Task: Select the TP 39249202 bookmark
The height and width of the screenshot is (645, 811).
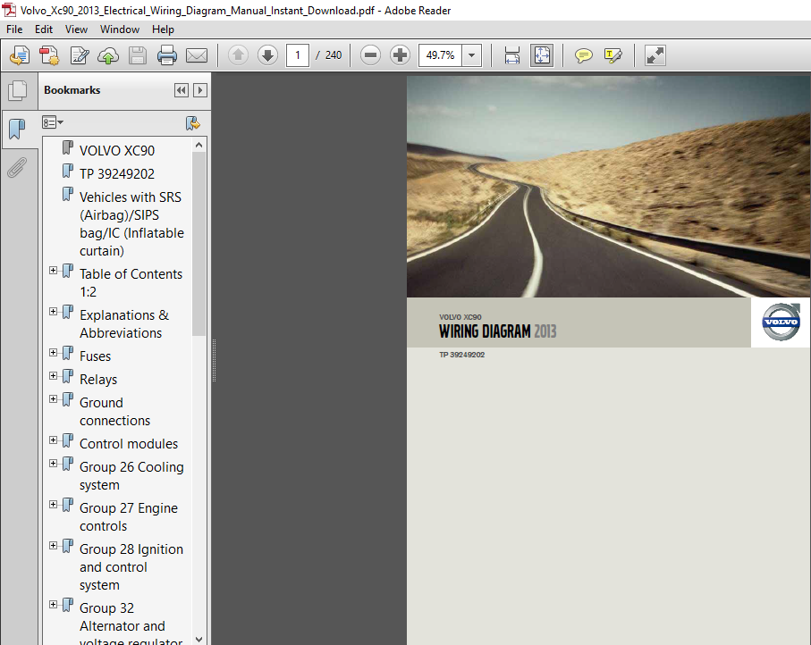Action: click(117, 173)
